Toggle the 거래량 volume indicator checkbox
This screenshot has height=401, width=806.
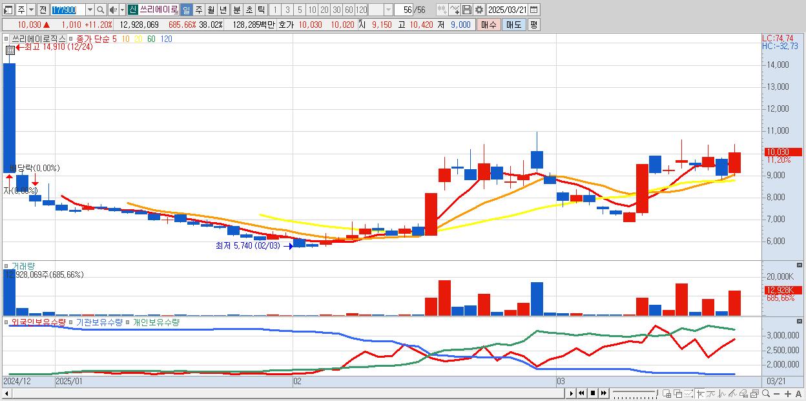pos(6,265)
